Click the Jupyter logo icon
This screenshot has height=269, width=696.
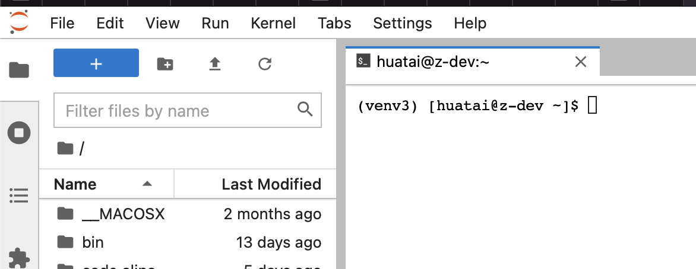[x=18, y=23]
